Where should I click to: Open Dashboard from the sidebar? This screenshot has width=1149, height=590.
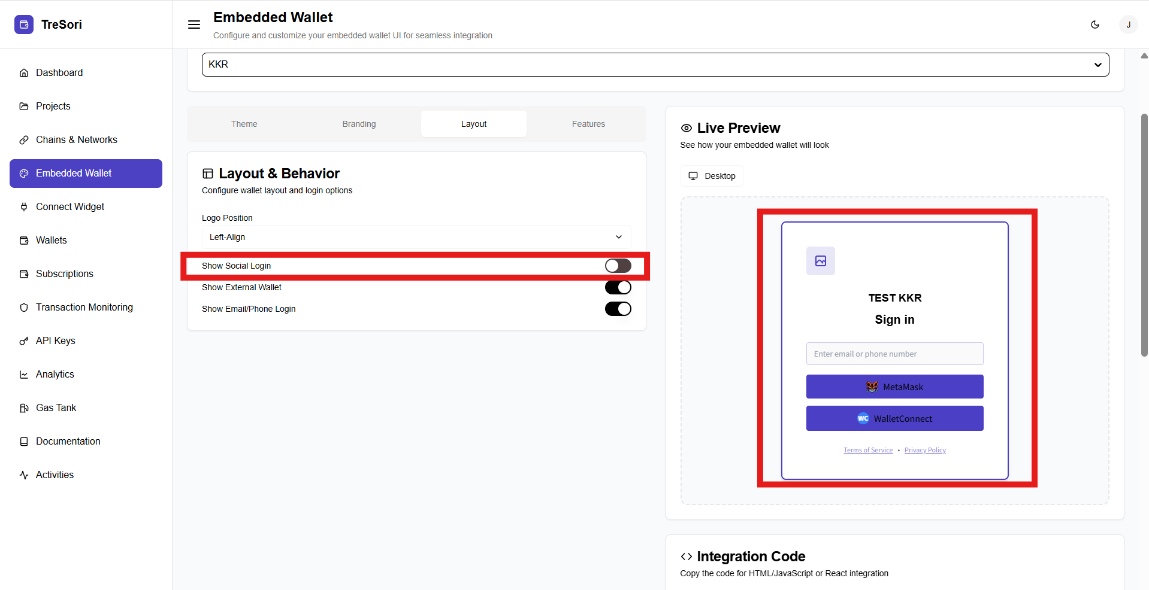point(59,72)
